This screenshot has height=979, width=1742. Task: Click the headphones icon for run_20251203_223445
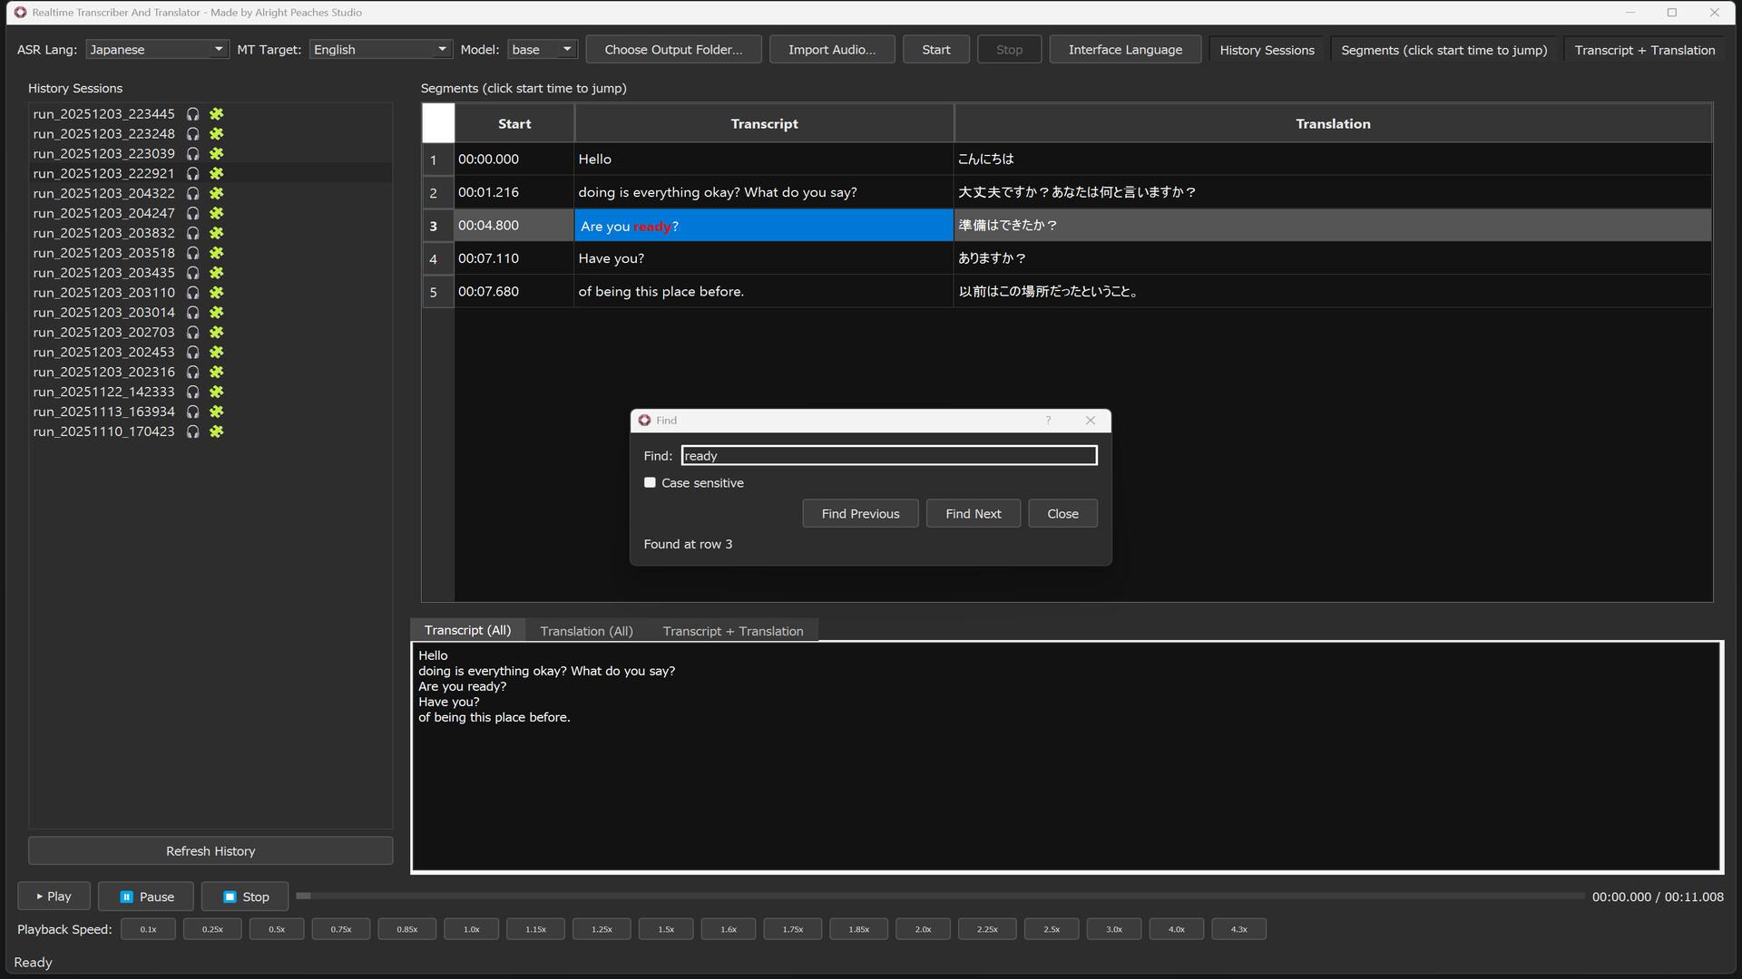coord(193,113)
